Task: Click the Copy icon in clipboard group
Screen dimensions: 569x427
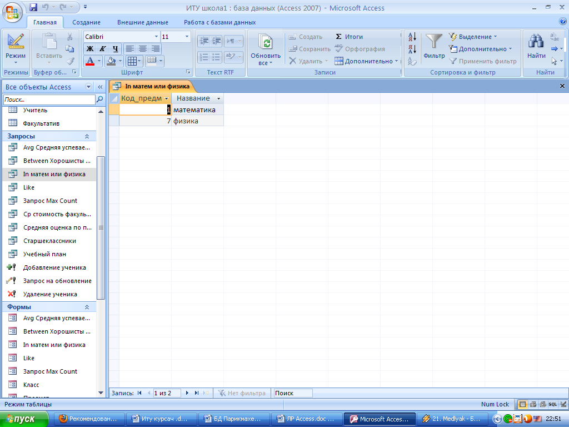Action: pyautogui.click(x=69, y=49)
